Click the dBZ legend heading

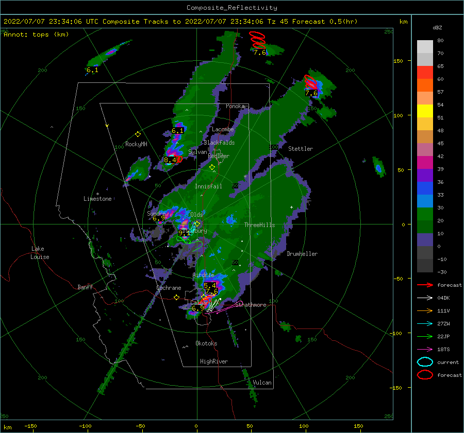pos(437,27)
